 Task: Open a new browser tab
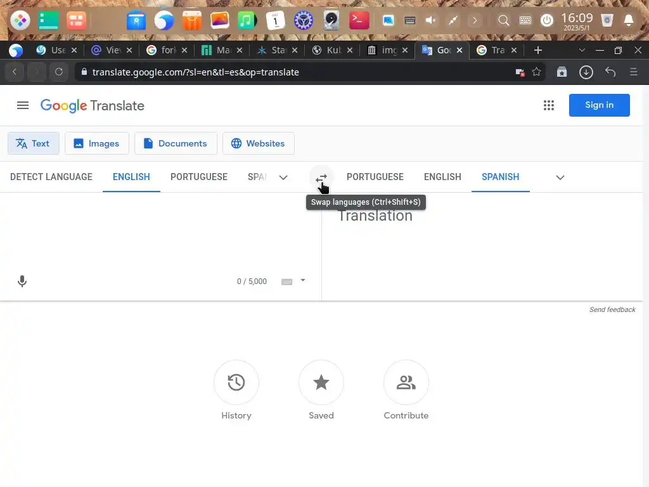coord(537,50)
